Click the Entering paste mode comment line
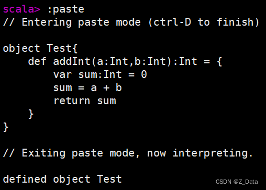Viewport: 266px width, 190px height. pyautogui.click(x=131, y=22)
